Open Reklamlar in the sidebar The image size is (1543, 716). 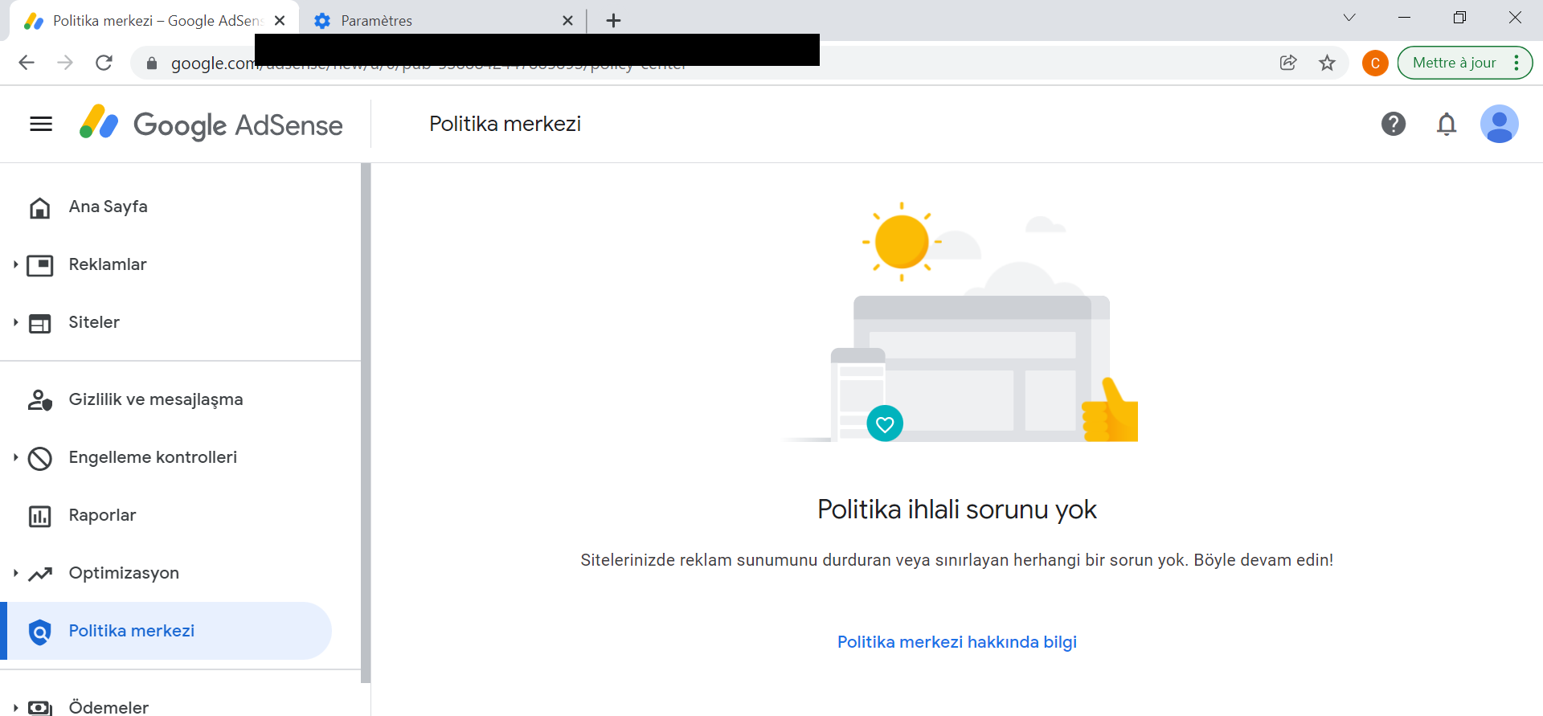point(108,264)
